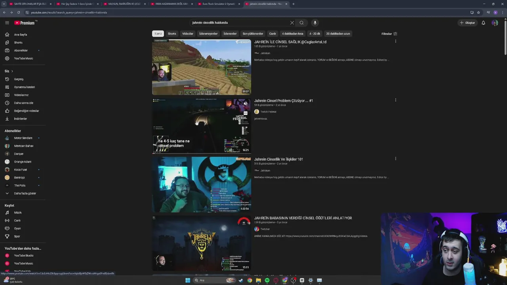Open the Twitch Federal channel avatar
507x285 pixels.
point(257,112)
